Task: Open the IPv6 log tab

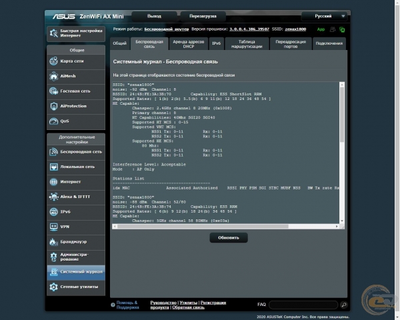Action: 216,43
